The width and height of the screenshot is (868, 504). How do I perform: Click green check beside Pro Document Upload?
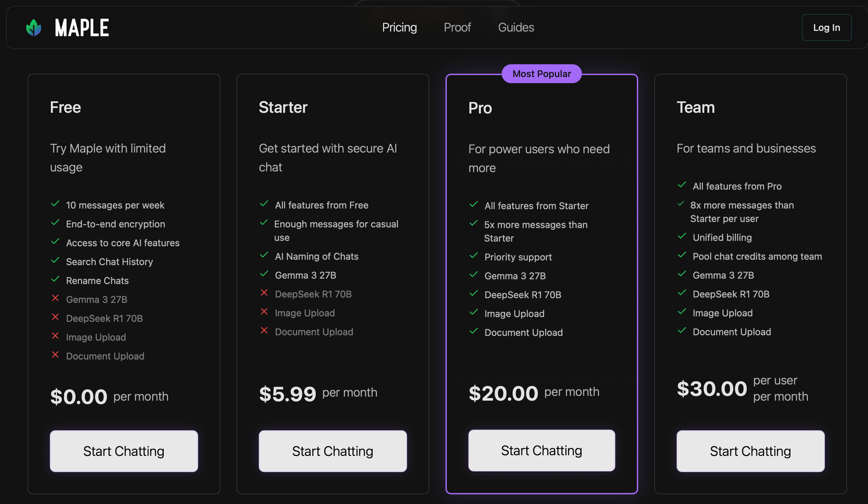pyautogui.click(x=473, y=331)
